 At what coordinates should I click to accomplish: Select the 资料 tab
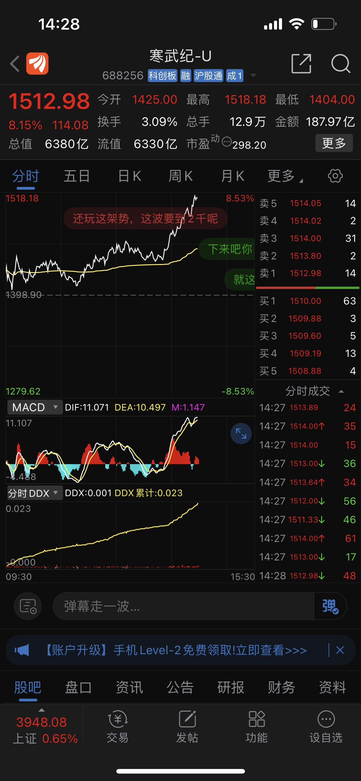coord(333,688)
